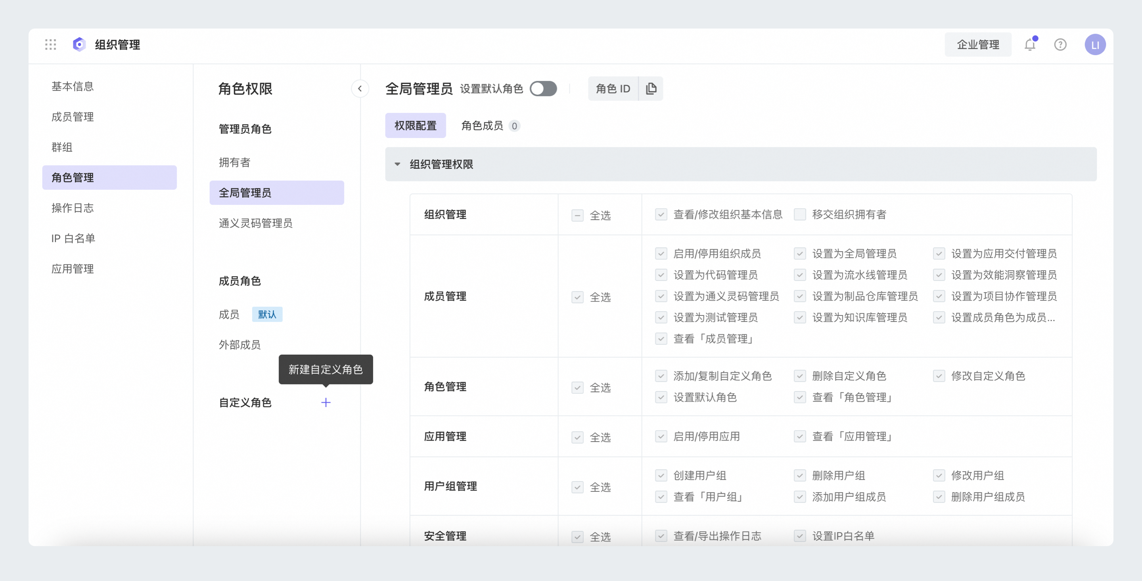Image resolution: width=1142 pixels, height=581 pixels.
Task: Toggle 修改用户组 checkbox
Action: (x=939, y=476)
